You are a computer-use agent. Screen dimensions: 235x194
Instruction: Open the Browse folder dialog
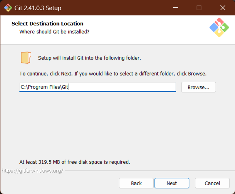point(199,87)
